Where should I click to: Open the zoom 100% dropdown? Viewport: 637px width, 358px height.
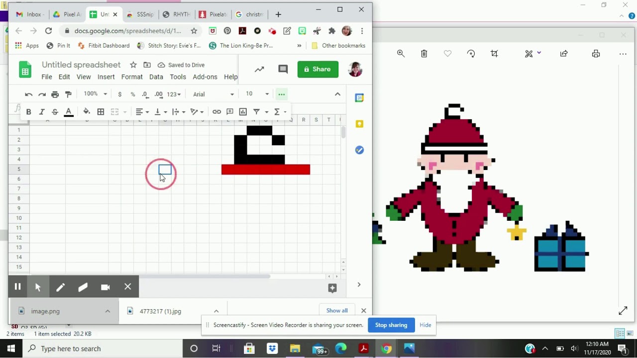point(95,94)
